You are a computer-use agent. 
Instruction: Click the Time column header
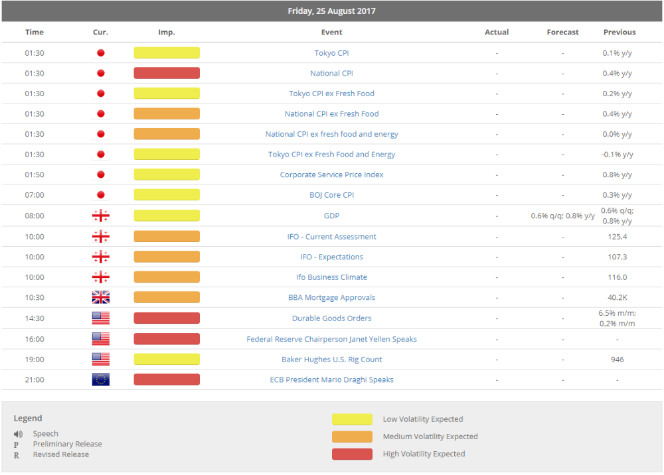pyautogui.click(x=34, y=32)
